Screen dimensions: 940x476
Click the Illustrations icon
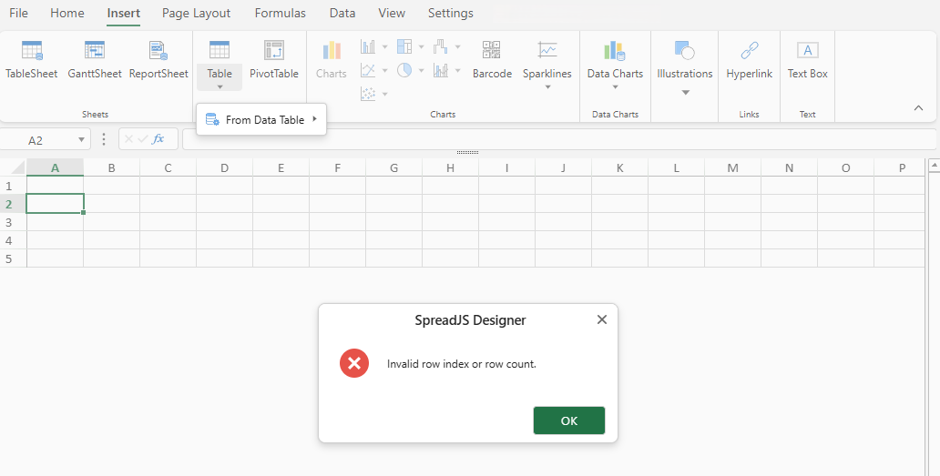click(x=684, y=50)
